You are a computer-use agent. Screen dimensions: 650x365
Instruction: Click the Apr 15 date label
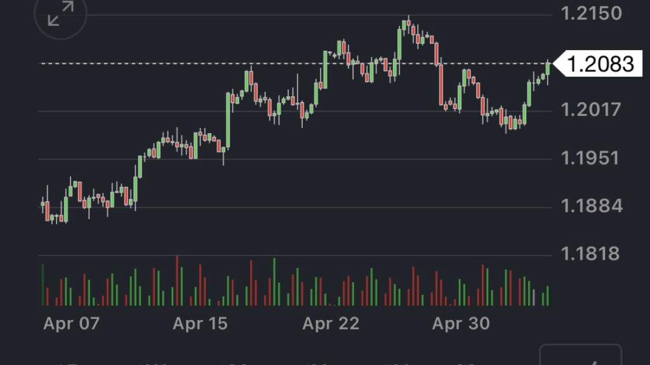200,324
